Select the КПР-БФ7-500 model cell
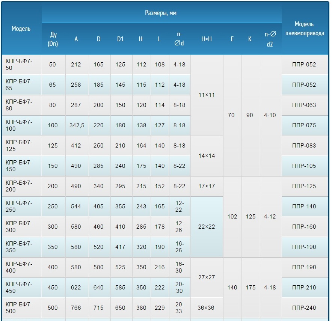This screenshot has width=332, height=321. [22, 308]
